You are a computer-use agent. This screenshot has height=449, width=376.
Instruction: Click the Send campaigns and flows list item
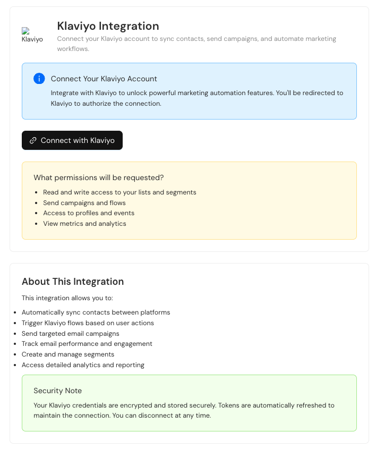[84, 202]
